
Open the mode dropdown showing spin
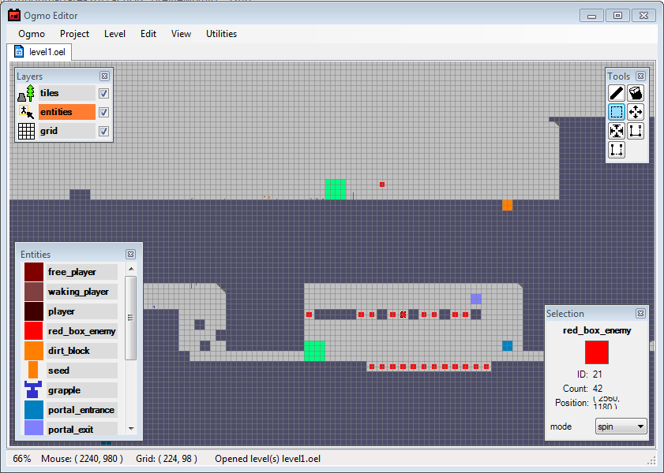click(621, 426)
